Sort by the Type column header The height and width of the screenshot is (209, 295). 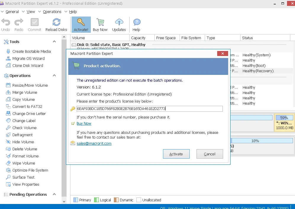coord(223,38)
